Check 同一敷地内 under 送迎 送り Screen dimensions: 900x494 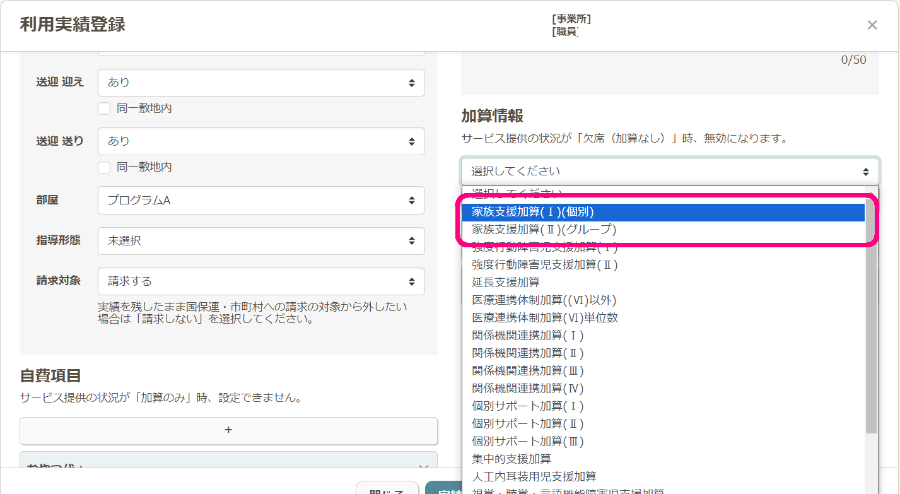[x=105, y=167]
